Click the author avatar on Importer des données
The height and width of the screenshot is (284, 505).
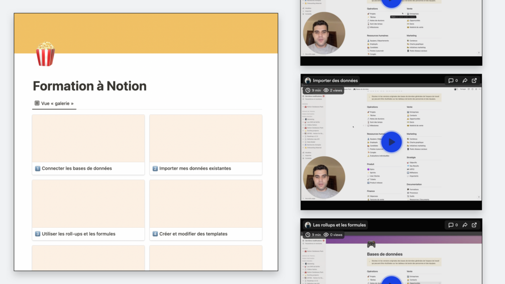point(308,80)
